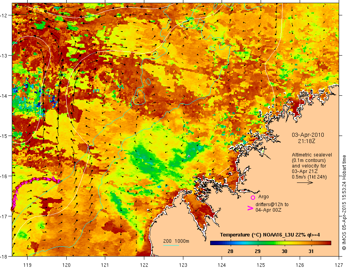347x268 pixels.
Task: Click the '03-Apr-2010' date text
Action: pos(308,135)
